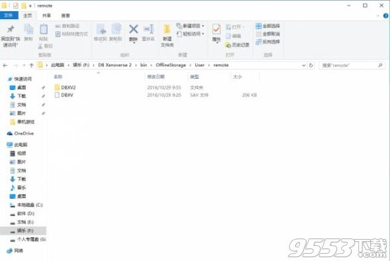
Task: Click the Help question mark icon
Action: click(386, 16)
